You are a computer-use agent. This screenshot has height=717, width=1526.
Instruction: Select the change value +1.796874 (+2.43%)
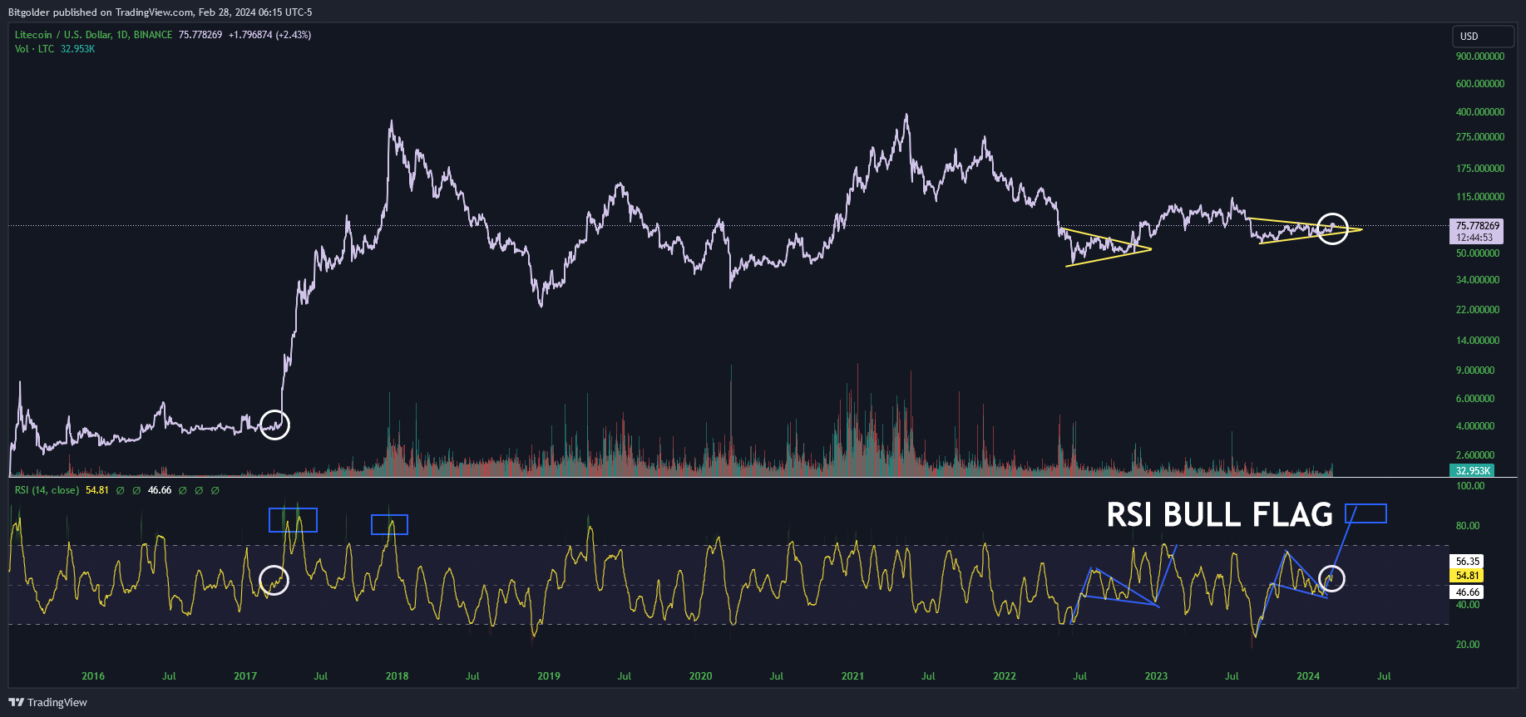(270, 35)
